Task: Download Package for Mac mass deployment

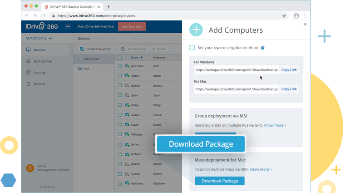Action: (x=220, y=181)
